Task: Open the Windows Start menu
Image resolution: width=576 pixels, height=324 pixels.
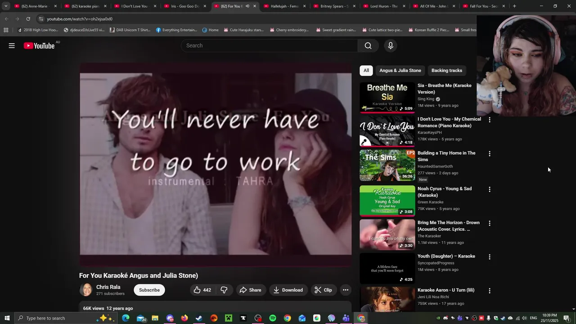Action: [7, 318]
